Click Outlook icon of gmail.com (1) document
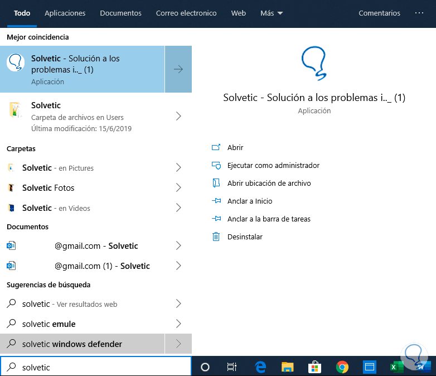Image resolution: width=436 pixels, height=376 pixels. pos(11,266)
